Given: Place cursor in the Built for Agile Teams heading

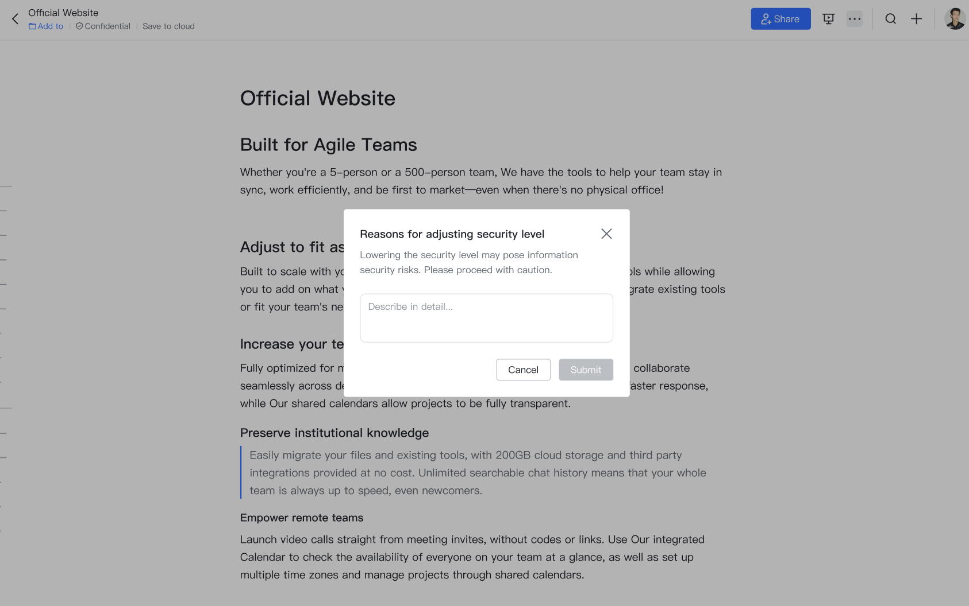Looking at the screenshot, I should click(x=328, y=145).
